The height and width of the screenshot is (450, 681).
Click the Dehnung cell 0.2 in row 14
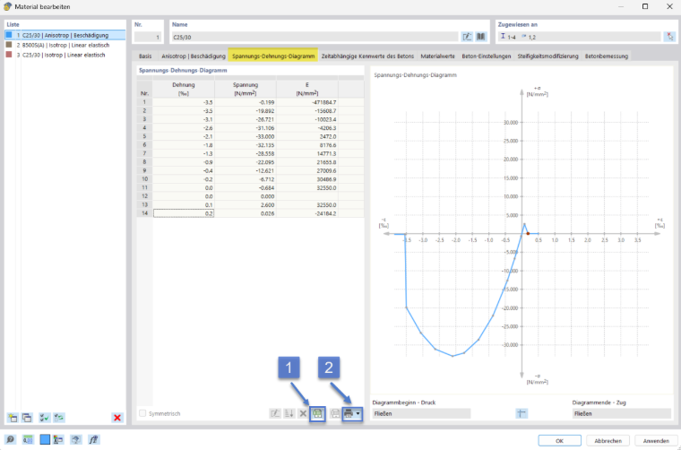[184, 213]
